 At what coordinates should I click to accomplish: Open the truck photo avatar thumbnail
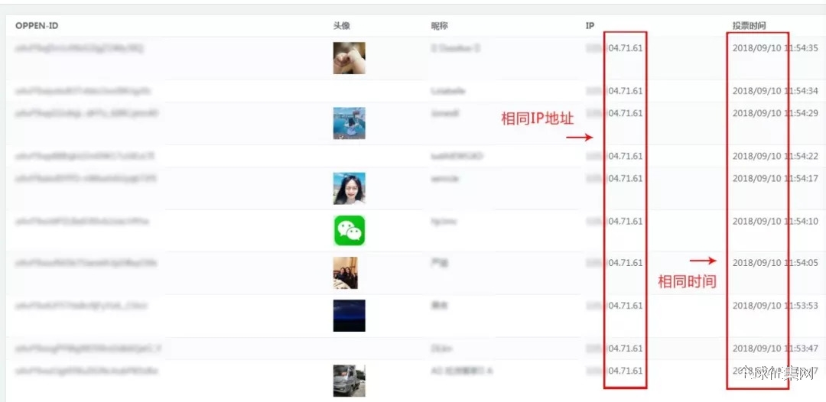pyautogui.click(x=350, y=381)
